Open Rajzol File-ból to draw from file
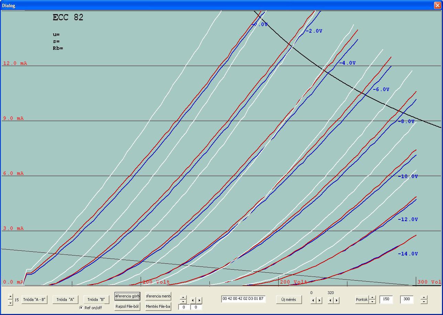The image size is (443, 315). (x=127, y=306)
